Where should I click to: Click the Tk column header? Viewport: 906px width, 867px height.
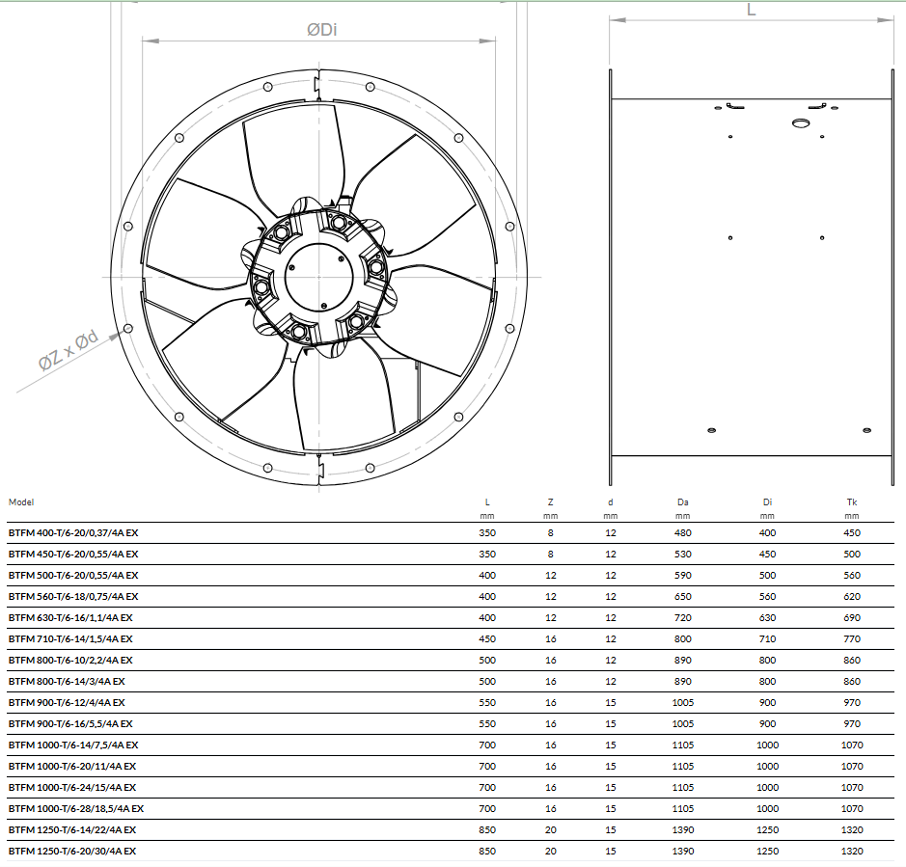pyautogui.click(x=851, y=501)
